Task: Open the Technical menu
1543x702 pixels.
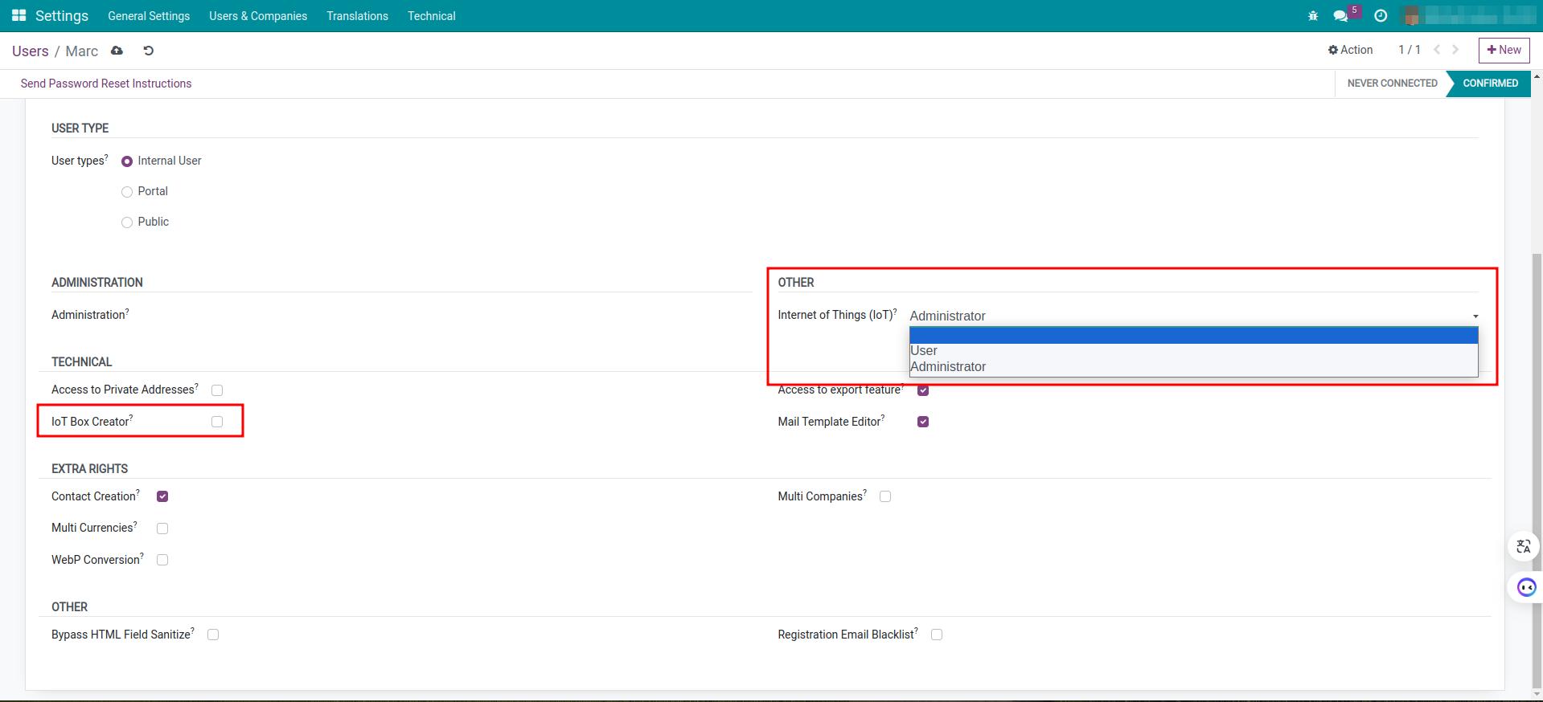Action: coord(431,16)
